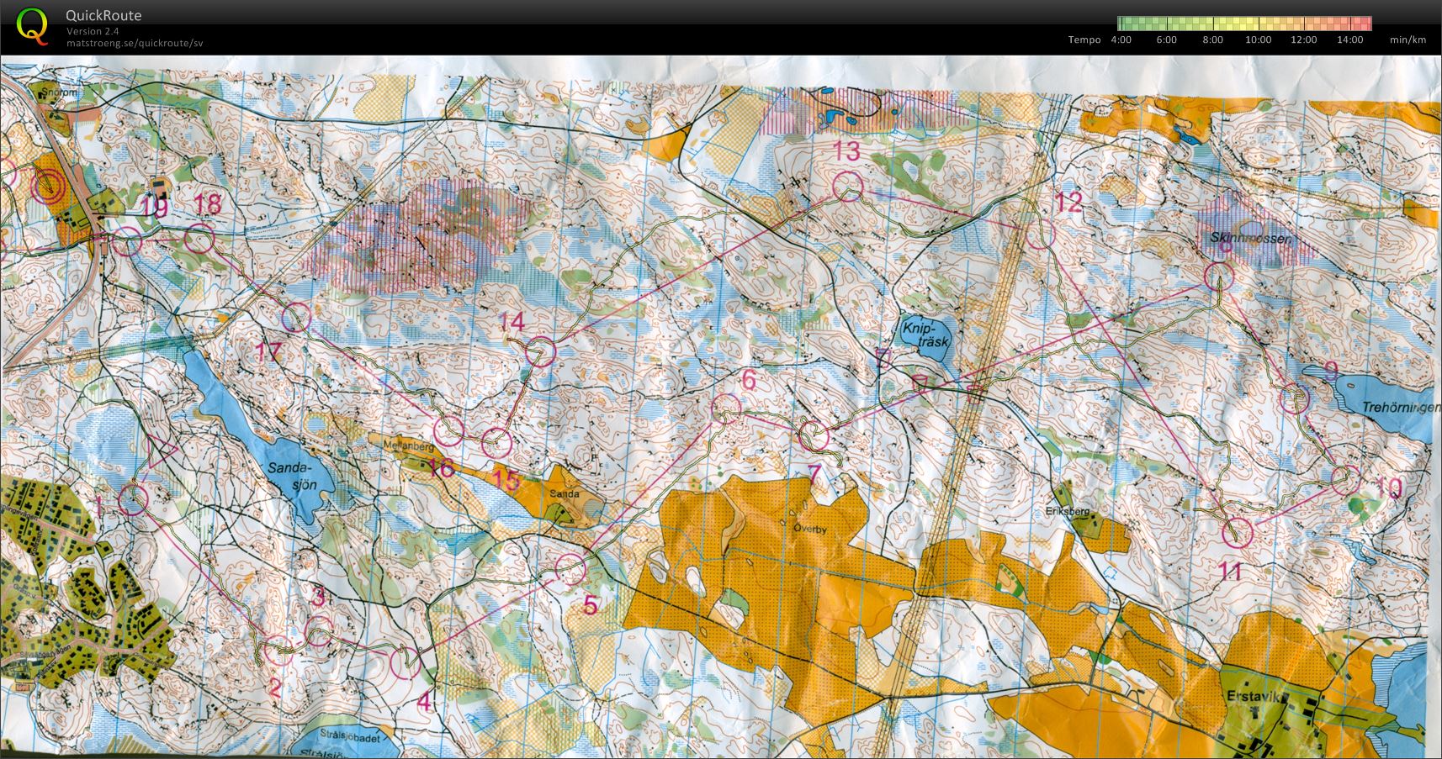Viewport: 1442px width, 759px height.
Task: Click the Strålsjöbadet label
Action: 352,738
